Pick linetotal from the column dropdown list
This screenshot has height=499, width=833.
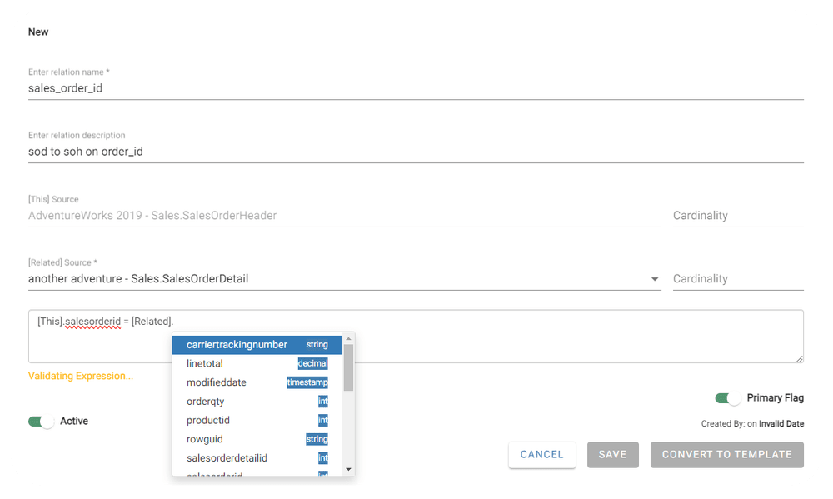tap(205, 363)
